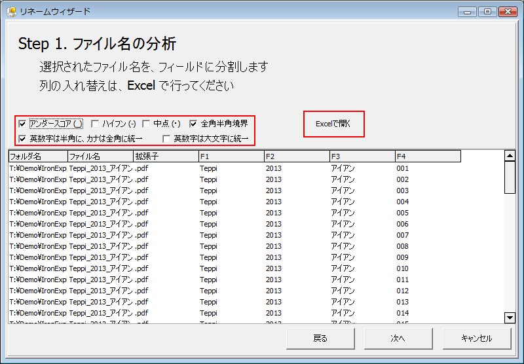This screenshot has width=524, height=364.
Task: Click the 拡張子 column header
Action: coord(166,156)
